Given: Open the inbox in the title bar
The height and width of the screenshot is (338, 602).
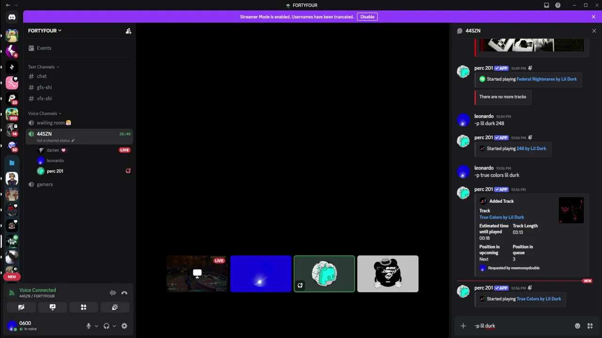Looking at the screenshot, I should 547,5.
